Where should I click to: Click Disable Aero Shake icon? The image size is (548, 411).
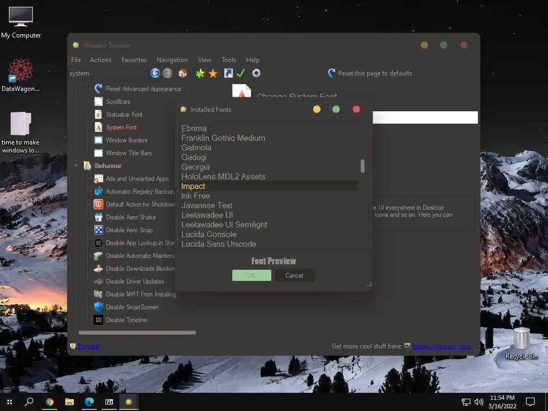point(98,217)
